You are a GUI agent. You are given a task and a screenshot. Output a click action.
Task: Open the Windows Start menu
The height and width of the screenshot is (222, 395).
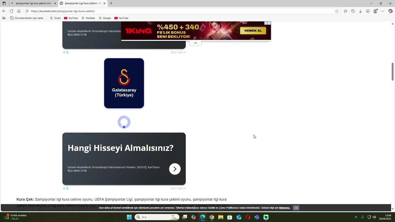coord(129,217)
